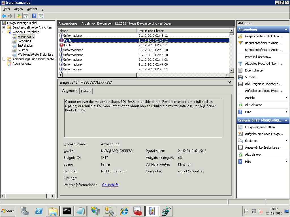Viewport: 290px width, 217px height.
Task: Click the up-one-level folder icon
Action: click(19, 16)
